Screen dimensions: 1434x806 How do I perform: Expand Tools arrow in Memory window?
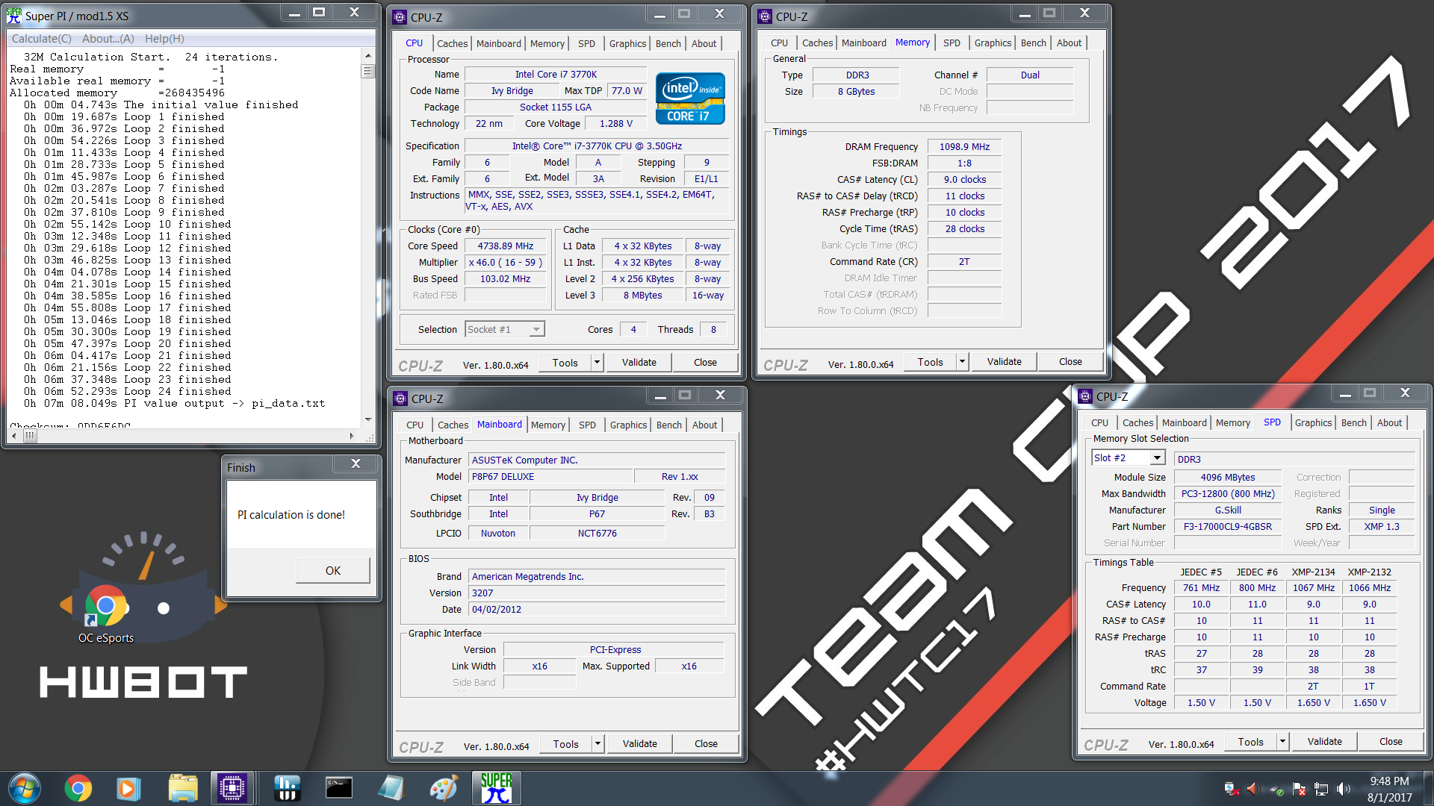962,362
